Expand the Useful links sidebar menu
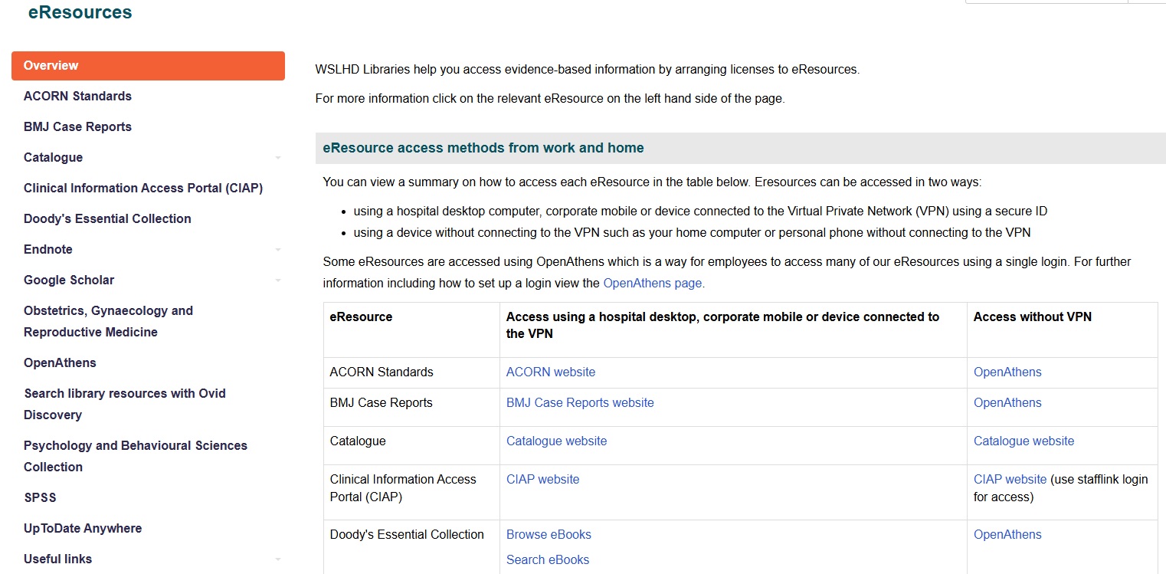 tap(277, 559)
